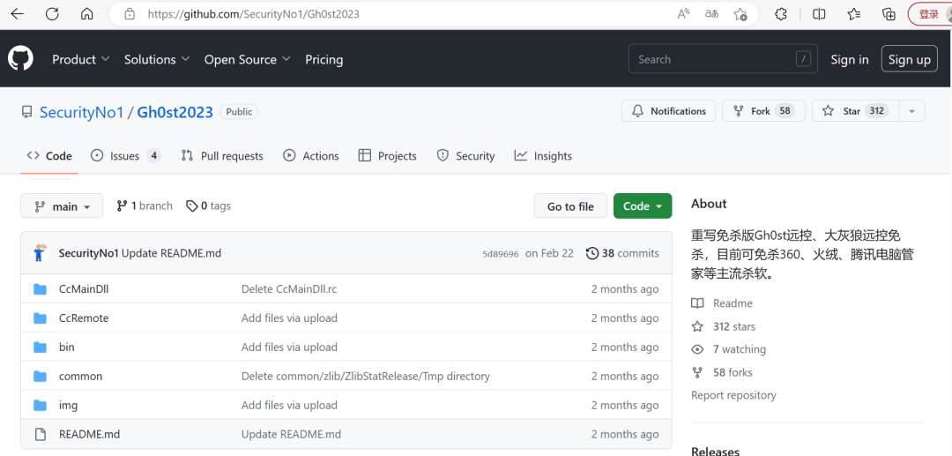Click the Fork 58 button
This screenshot has width=952, height=456.
point(763,111)
